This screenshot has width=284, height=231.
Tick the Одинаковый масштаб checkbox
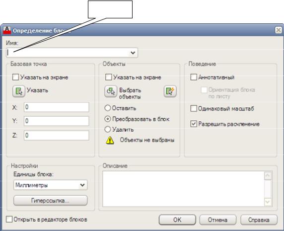coord(194,109)
